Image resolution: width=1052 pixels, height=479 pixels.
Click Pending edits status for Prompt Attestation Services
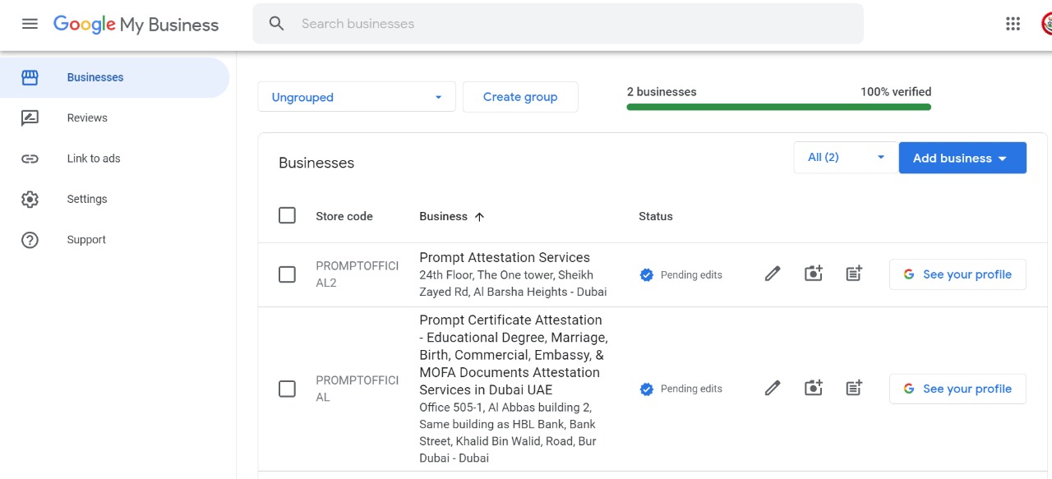tap(691, 275)
